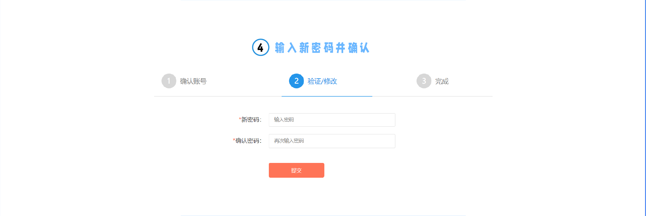This screenshot has height=216, width=646.
Task: Click the right end of the 新密码 field
Action: point(390,120)
